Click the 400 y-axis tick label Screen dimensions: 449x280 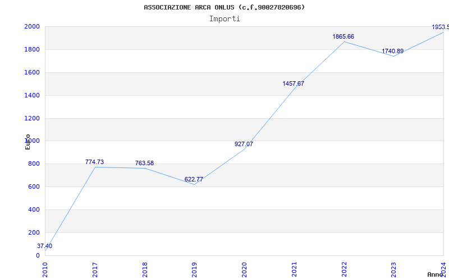click(34, 209)
